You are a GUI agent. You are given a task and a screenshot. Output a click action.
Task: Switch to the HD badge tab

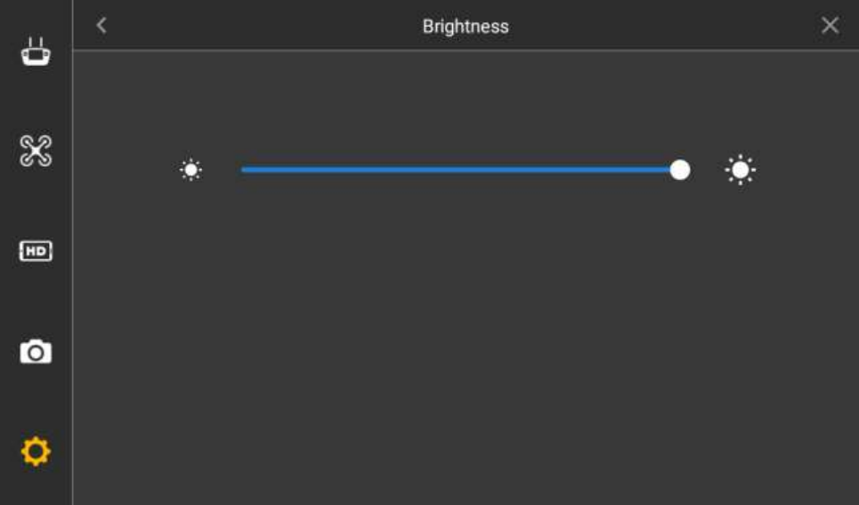(x=36, y=251)
